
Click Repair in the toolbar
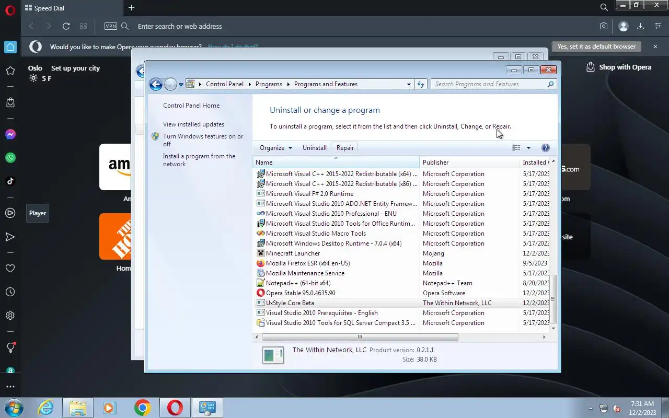345,148
